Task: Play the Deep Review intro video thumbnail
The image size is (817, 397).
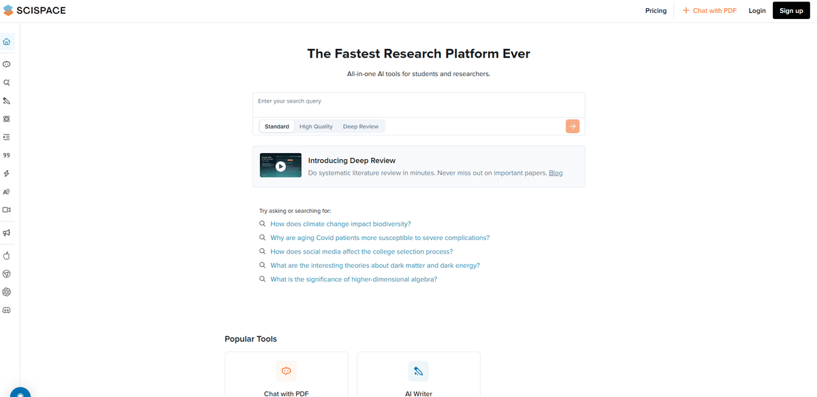Action: [281, 166]
